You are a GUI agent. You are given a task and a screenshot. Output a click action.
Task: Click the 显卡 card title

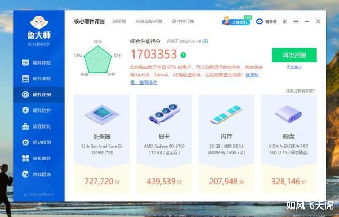[164, 137]
